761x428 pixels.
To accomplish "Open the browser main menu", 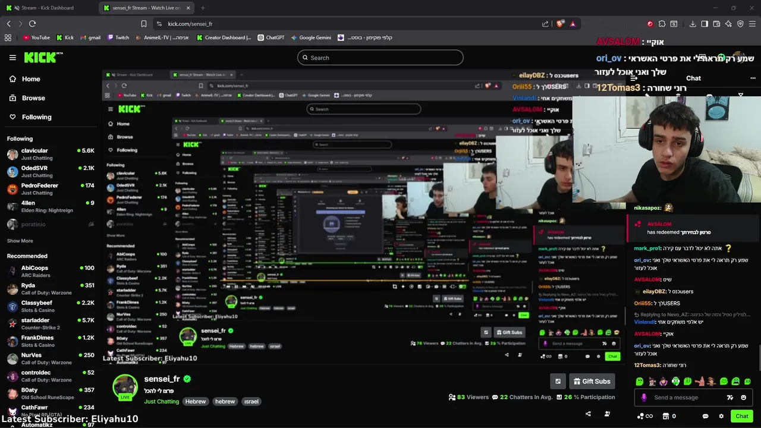I will [753, 24].
